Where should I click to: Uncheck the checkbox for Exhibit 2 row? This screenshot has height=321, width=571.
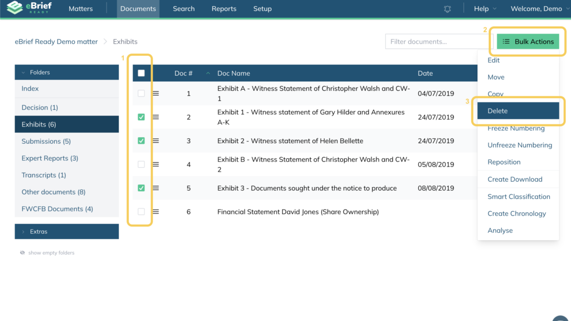click(x=141, y=141)
